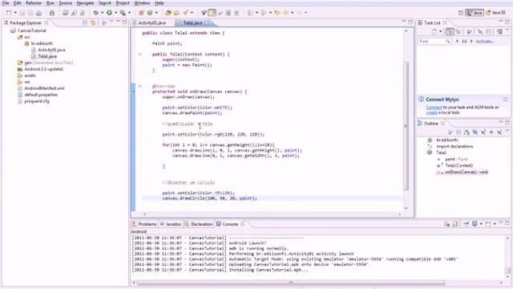Select the proguard.cfg file
The height and width of the screenshot is (289, 513).
tap(37, 101)
